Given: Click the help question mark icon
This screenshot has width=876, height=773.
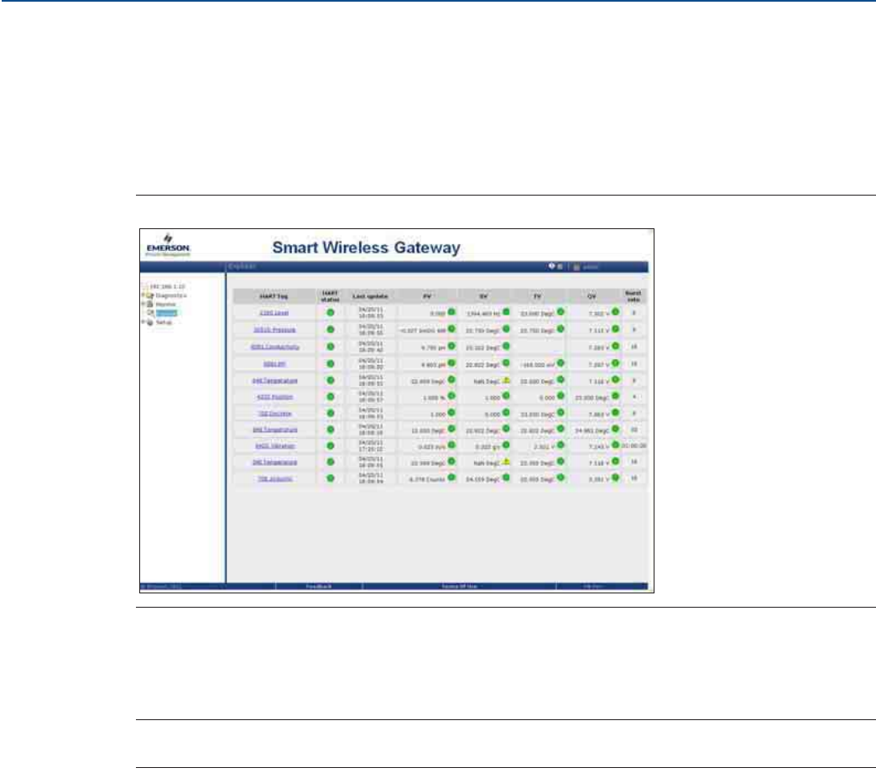Looking at the screenshot, I should coord(551,266).
